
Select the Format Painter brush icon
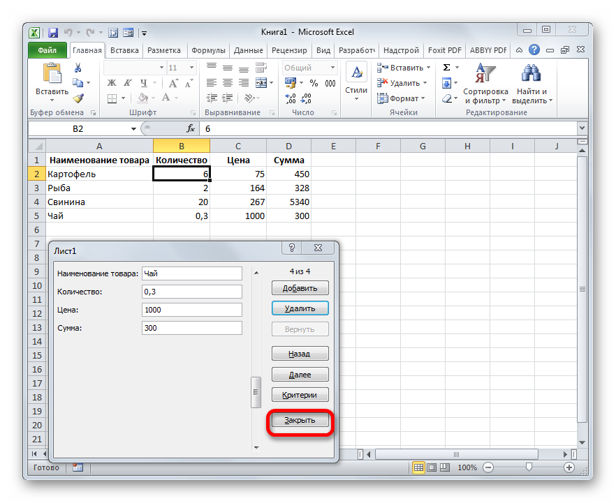click(78, 98)
